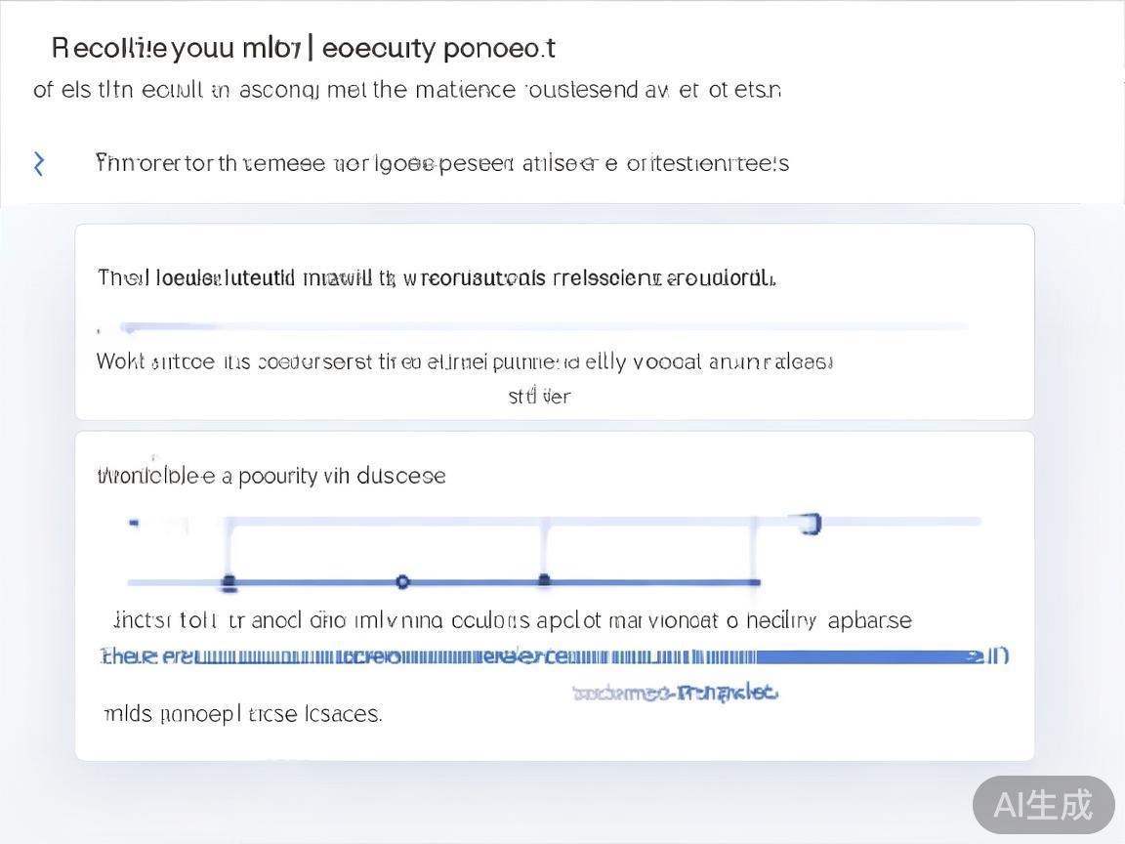The image size is (1125, 844).
Task: Click the first square marker on timeline
Action: (x=229, y=583)
